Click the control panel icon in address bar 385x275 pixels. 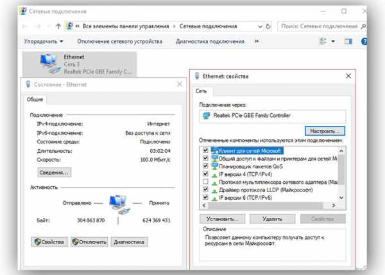[x=69, y=26]
